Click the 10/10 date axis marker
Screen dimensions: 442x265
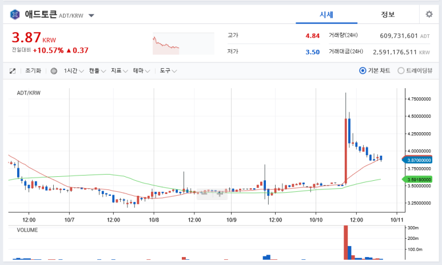(316, 220)
